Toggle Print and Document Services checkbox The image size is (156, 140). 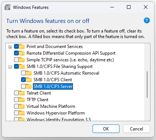(16, 47)
